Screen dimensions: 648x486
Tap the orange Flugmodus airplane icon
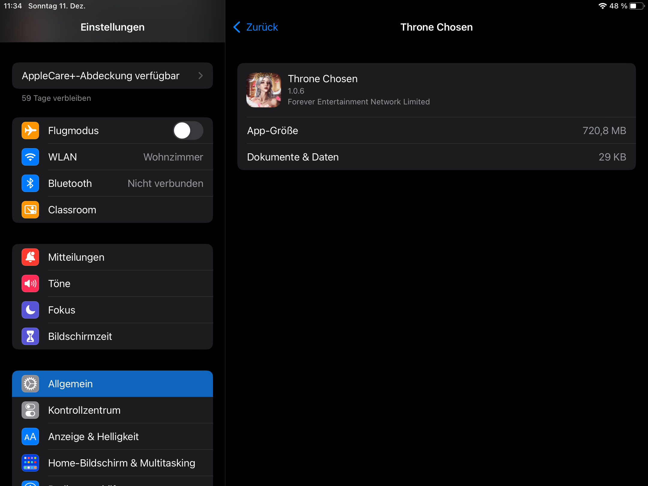(30, 130)
